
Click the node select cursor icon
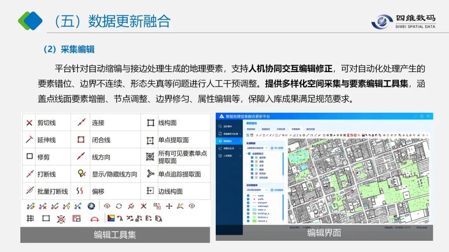78,206
